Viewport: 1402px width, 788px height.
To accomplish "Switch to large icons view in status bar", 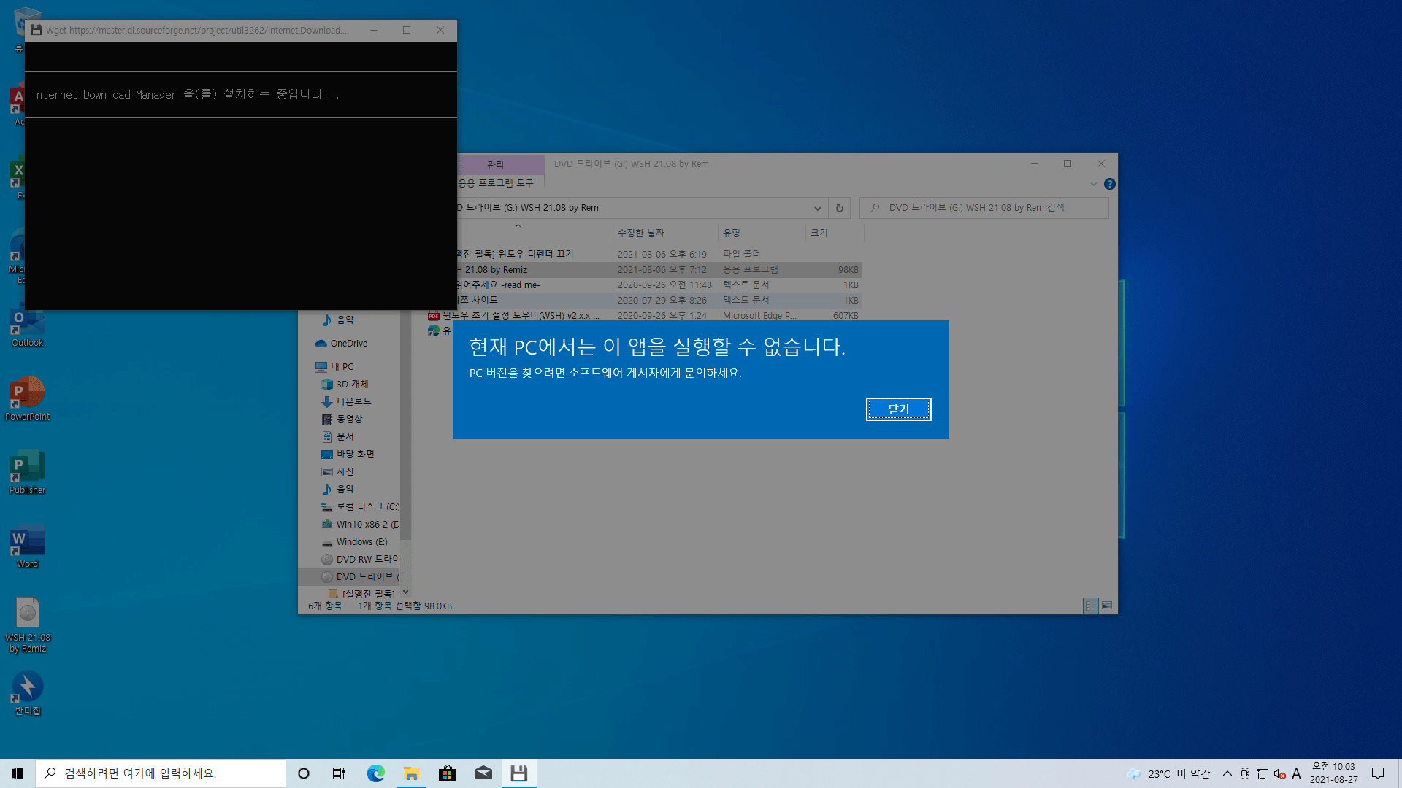I will tap(1107, 606).
